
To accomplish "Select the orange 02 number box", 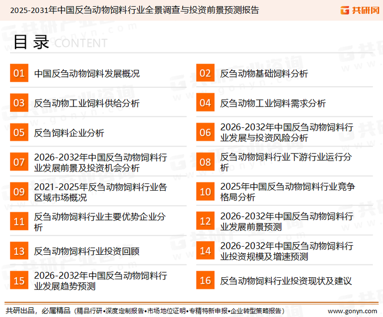I will (205, 73).
